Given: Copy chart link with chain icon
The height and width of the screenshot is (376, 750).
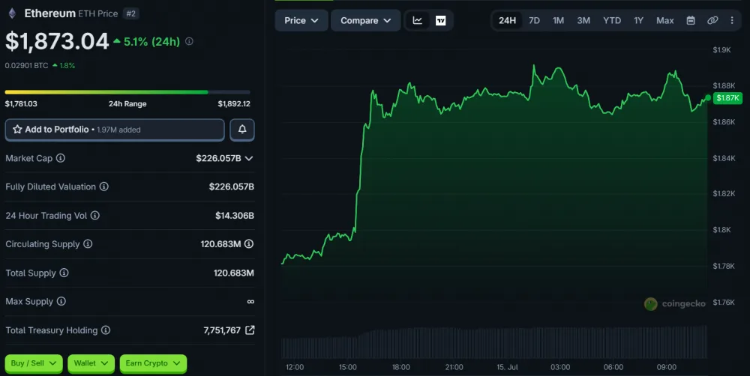Looking at the screenshot, I should tap(712, 20).
